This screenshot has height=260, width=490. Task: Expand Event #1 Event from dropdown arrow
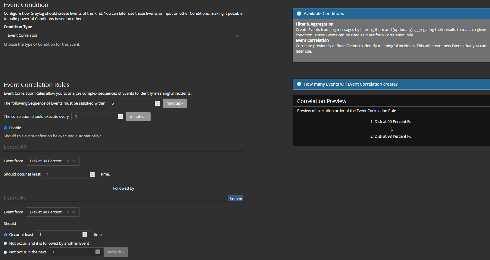[74, 161]
